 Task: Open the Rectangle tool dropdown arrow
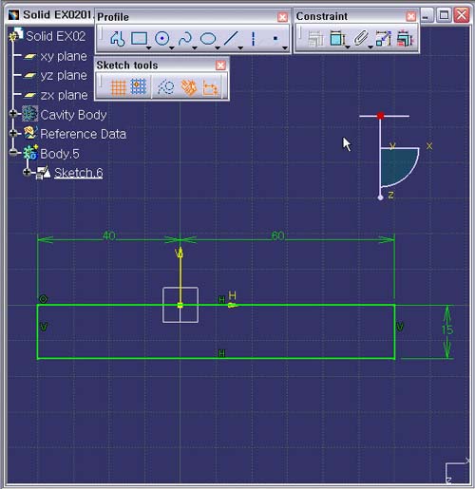(x=148, y=48)
